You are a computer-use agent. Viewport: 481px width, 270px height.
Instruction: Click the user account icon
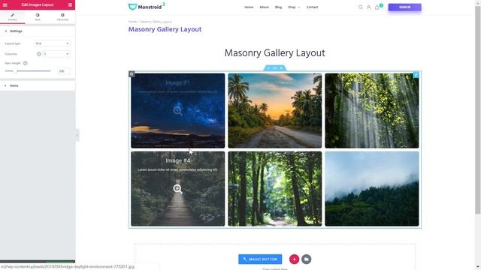pos(369,7)
